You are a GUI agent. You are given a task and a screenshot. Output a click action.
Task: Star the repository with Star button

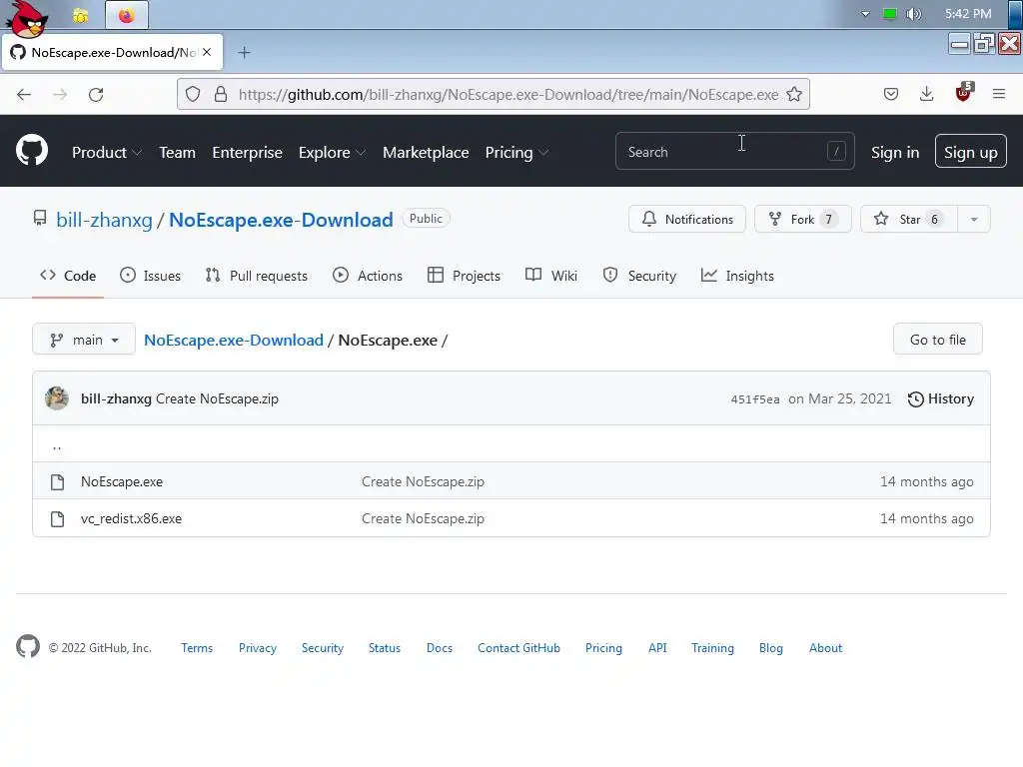(x=909, y=219)
